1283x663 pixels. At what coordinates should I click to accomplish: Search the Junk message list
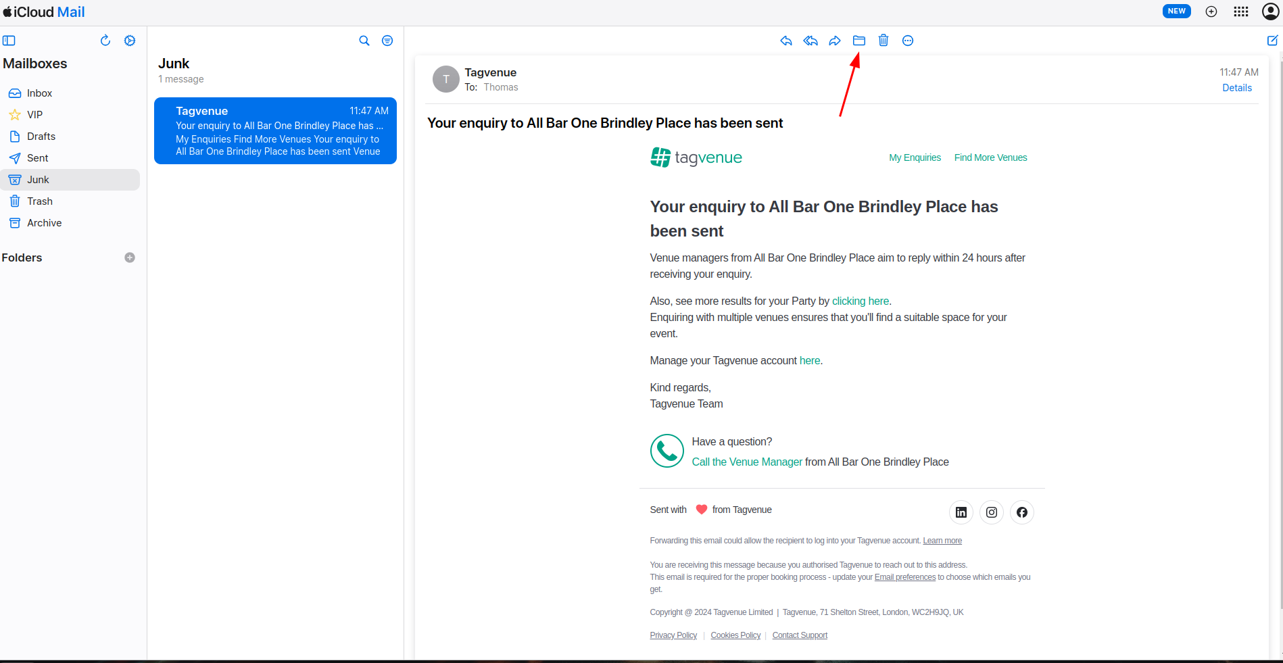(364, 41)
